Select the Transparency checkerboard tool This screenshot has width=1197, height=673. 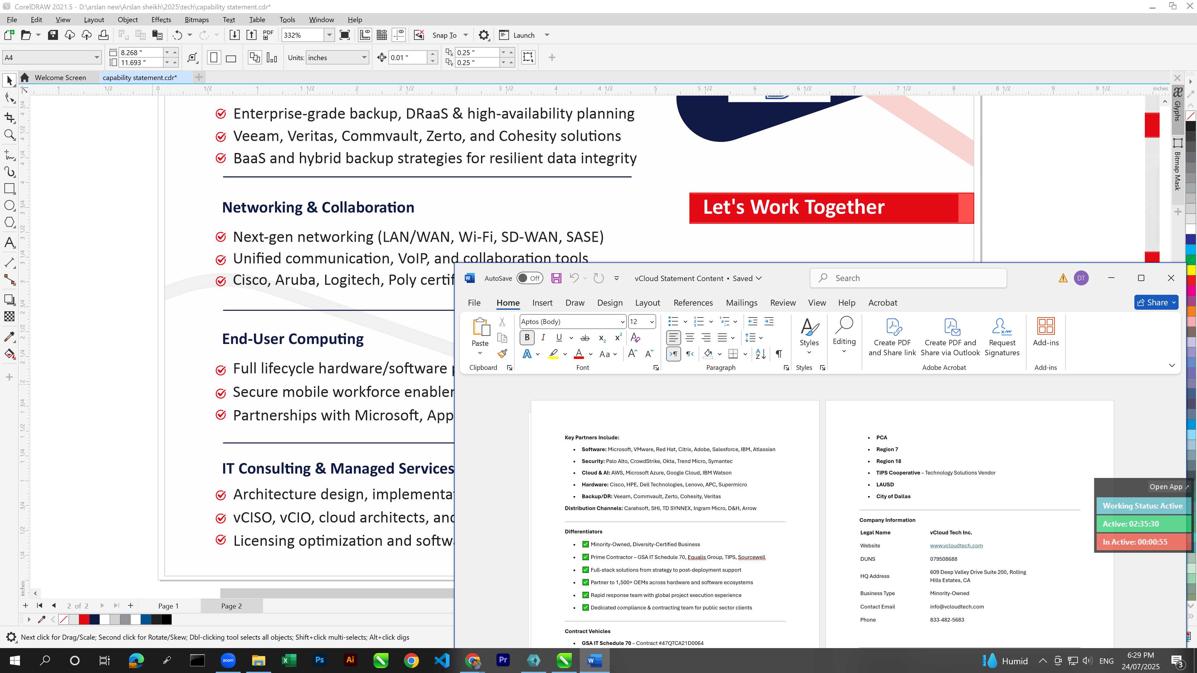click(x=9, y=316)
